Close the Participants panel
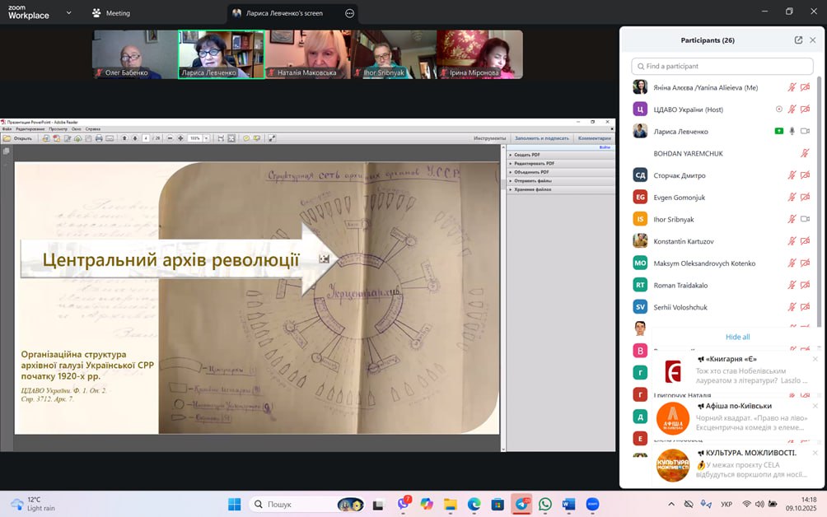This screenshot has width=827, height=517. click(812, 40)
